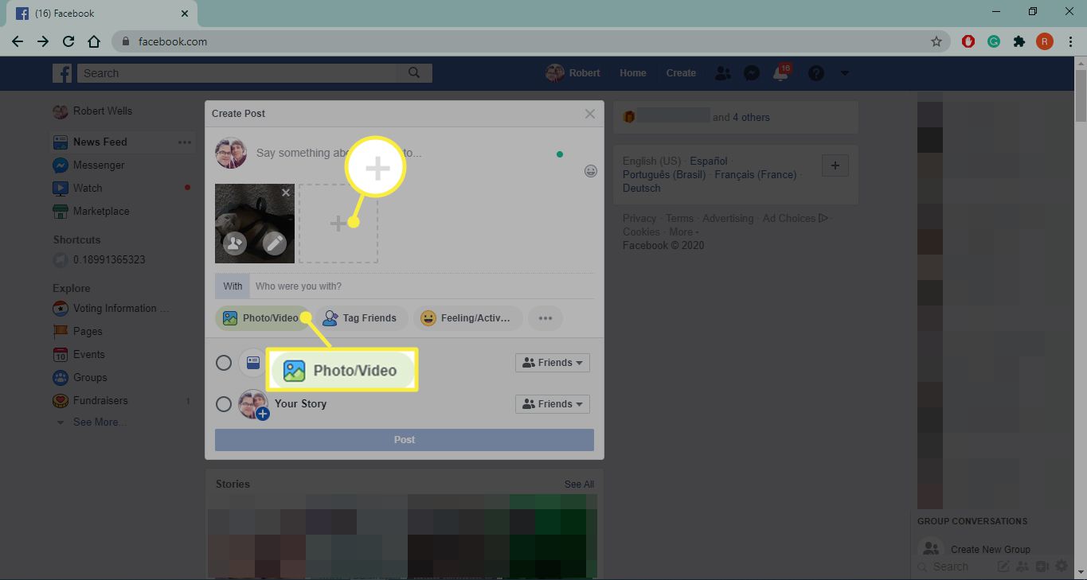Viewport: 1087px width, 580px height.
Task: Open the notifications bell icon
Action: (x=781, y=73)
